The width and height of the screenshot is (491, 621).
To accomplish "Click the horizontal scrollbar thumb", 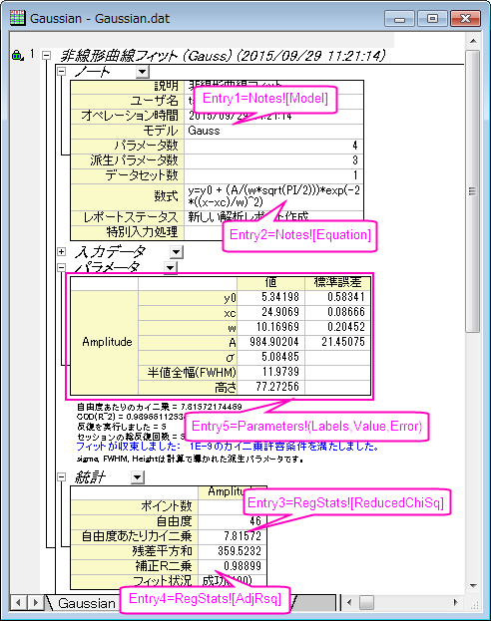I will click(366, 603).
